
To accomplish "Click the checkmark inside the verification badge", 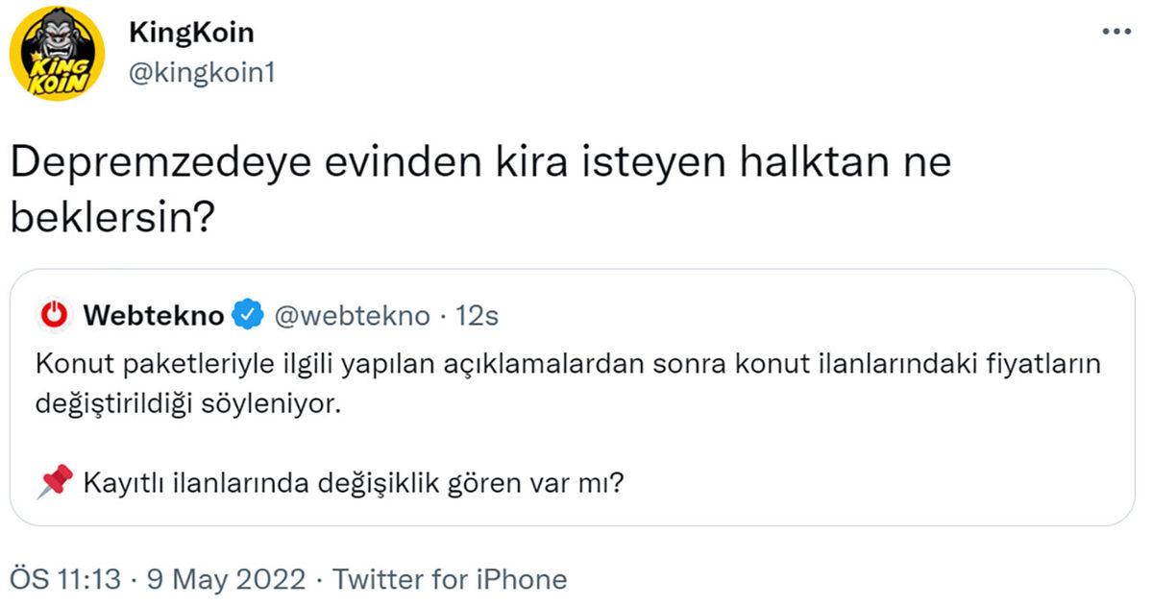I will point(247,313).
